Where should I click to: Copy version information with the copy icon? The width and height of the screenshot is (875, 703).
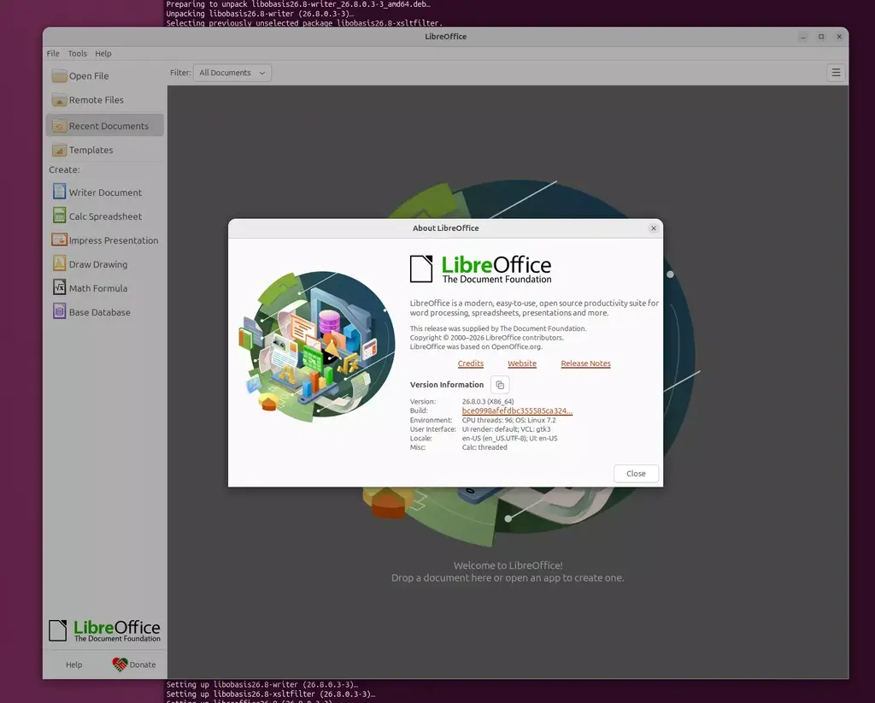(x=500, y=385)
